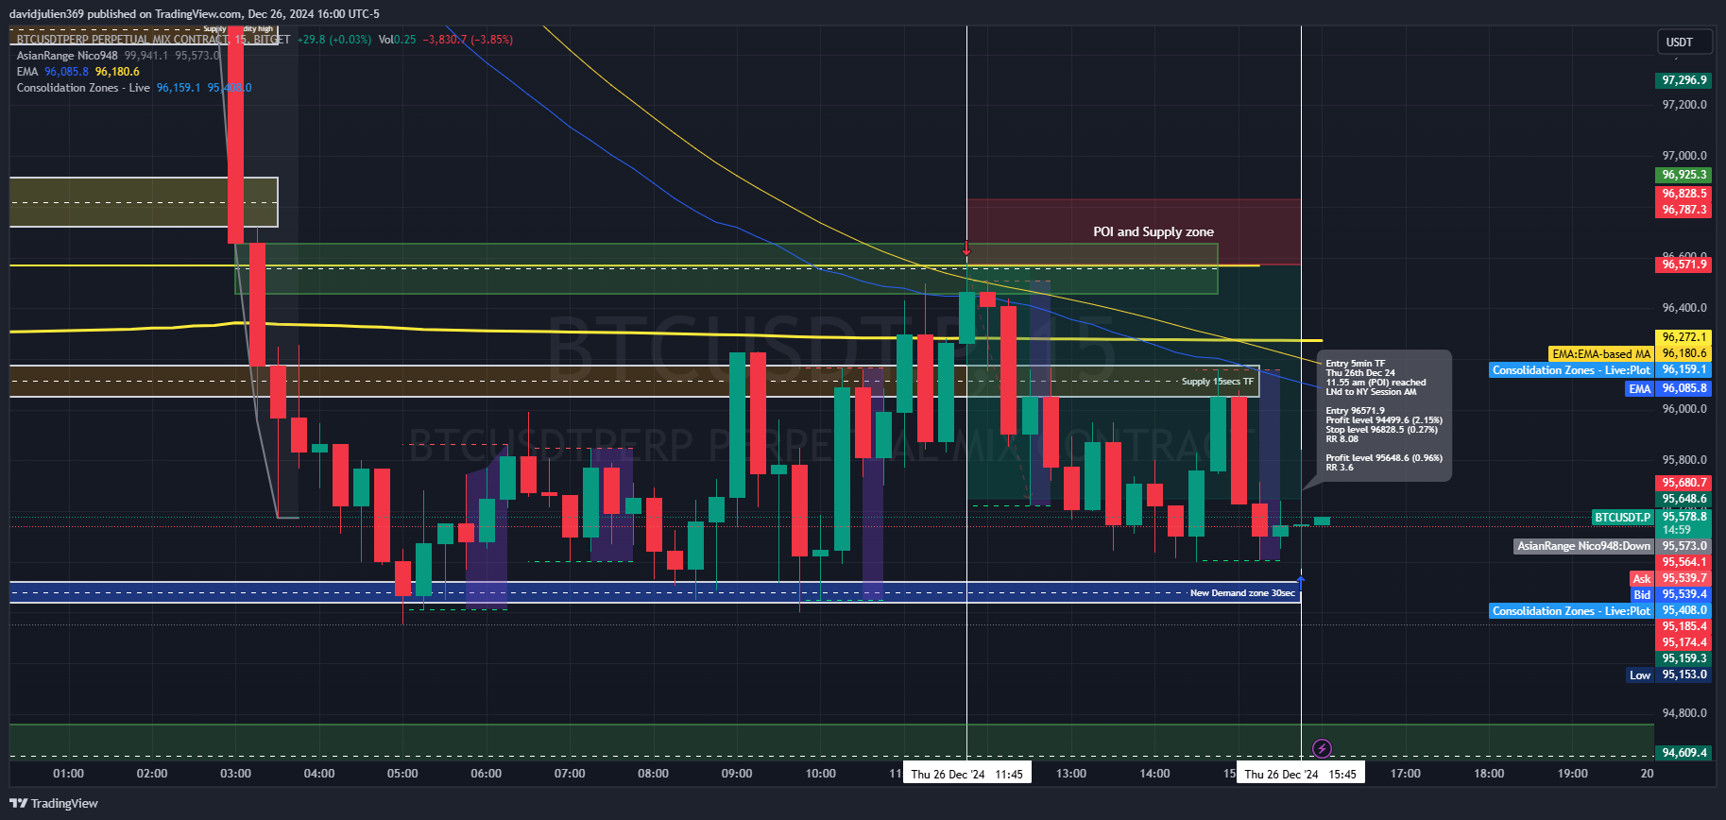1726x820 pixels.
Task: Click the red 96,828.5 stop level label
Action: (x=1685, y=194)
